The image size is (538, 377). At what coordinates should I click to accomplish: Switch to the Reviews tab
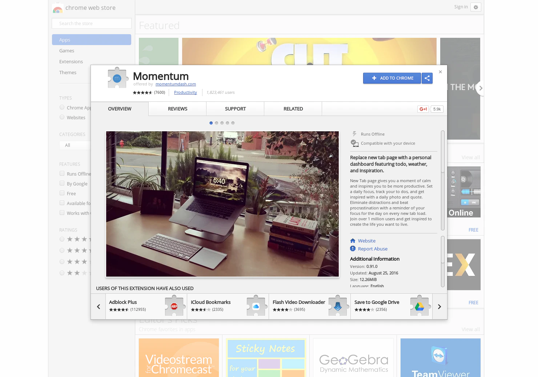(177, 109)
